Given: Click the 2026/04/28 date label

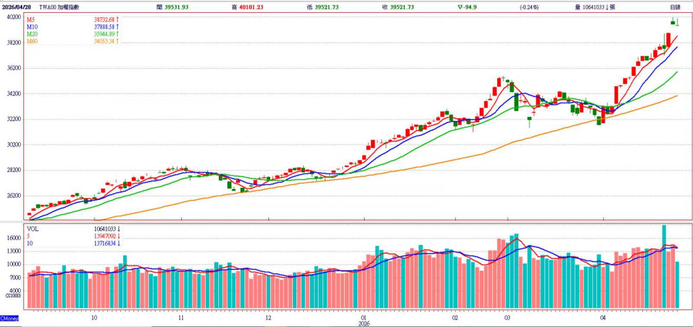Looking at the screenshot, I should 15,7.
